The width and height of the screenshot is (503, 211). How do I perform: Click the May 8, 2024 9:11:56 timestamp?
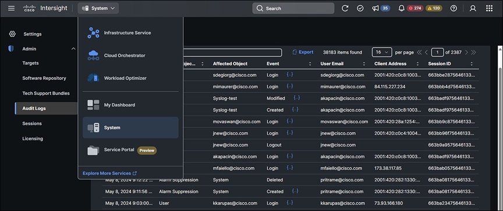(x=129, y=191)
